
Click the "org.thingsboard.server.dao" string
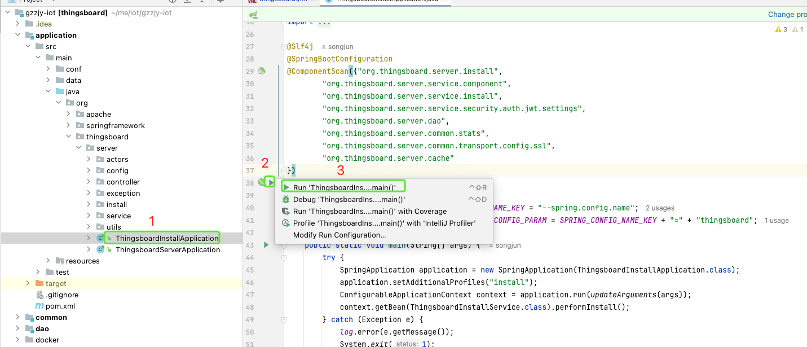[383, 121]
